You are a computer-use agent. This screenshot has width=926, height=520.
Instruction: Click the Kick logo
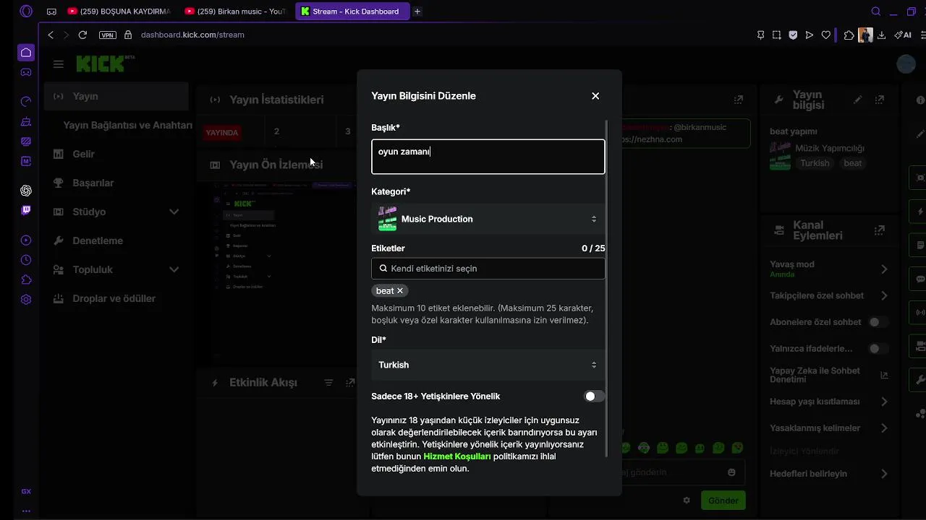point(106,63)
